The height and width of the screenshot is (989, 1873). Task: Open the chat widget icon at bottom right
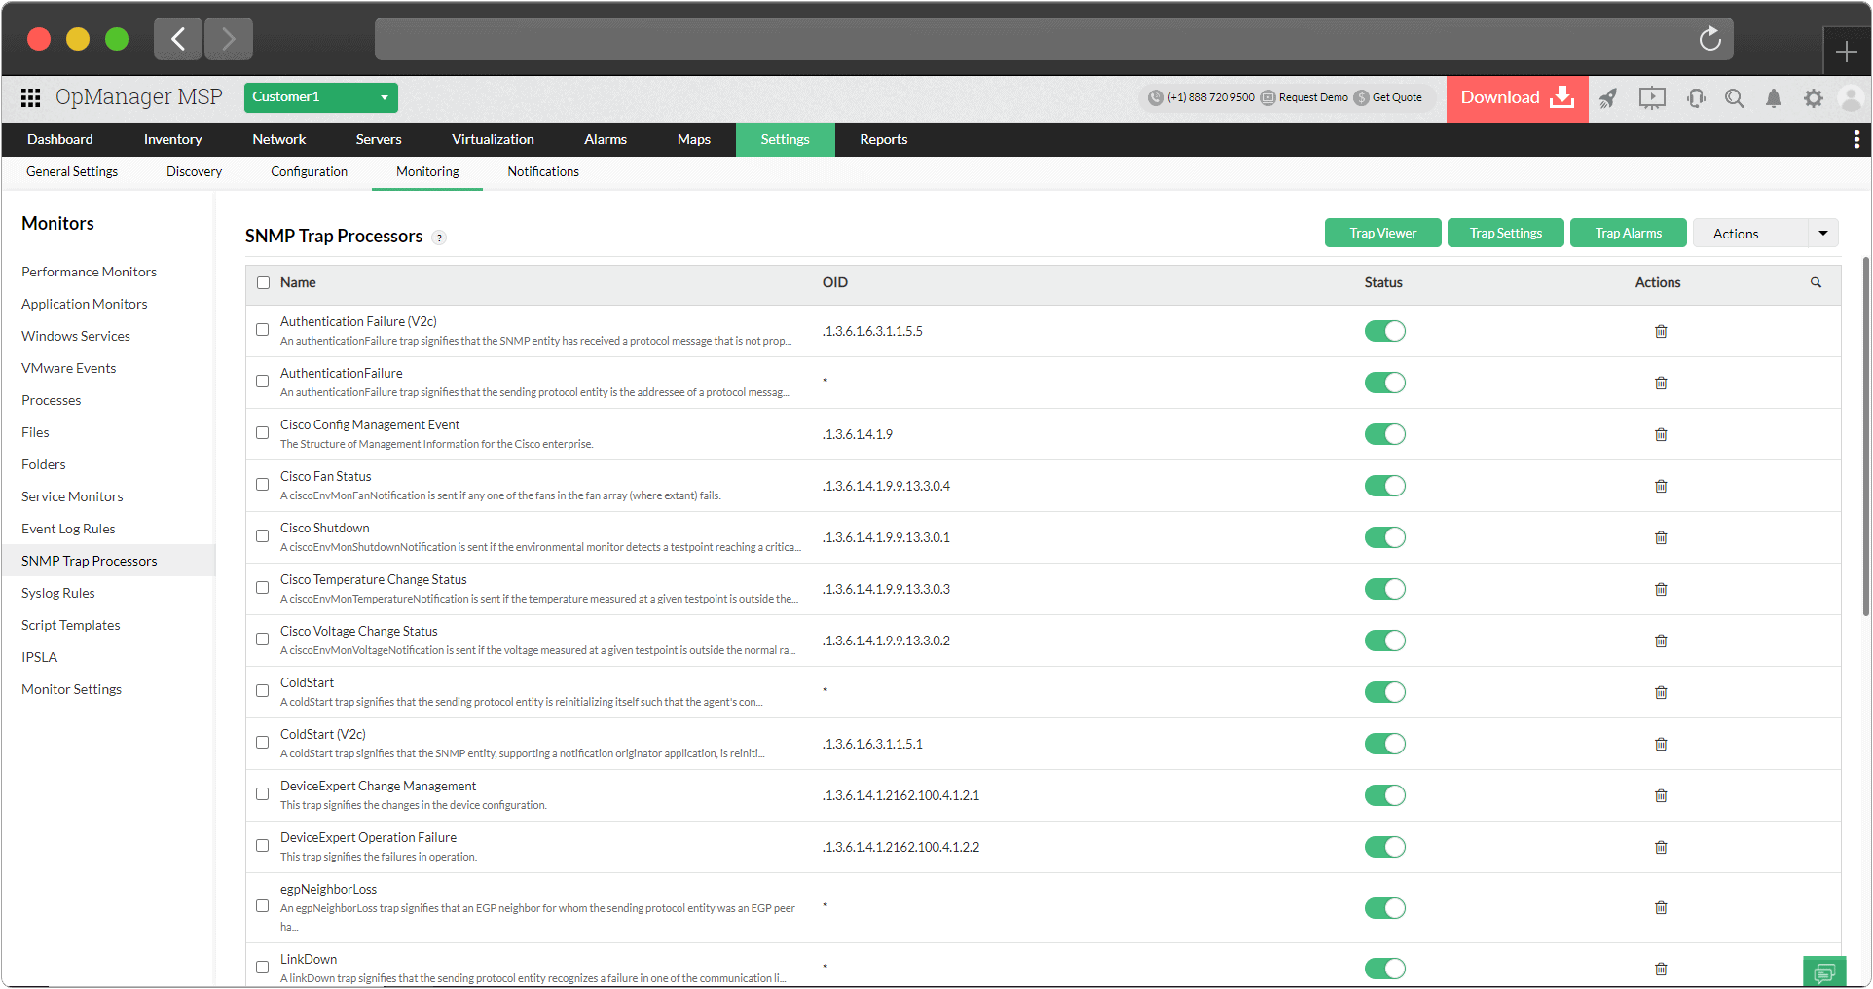click(1824, 971)
